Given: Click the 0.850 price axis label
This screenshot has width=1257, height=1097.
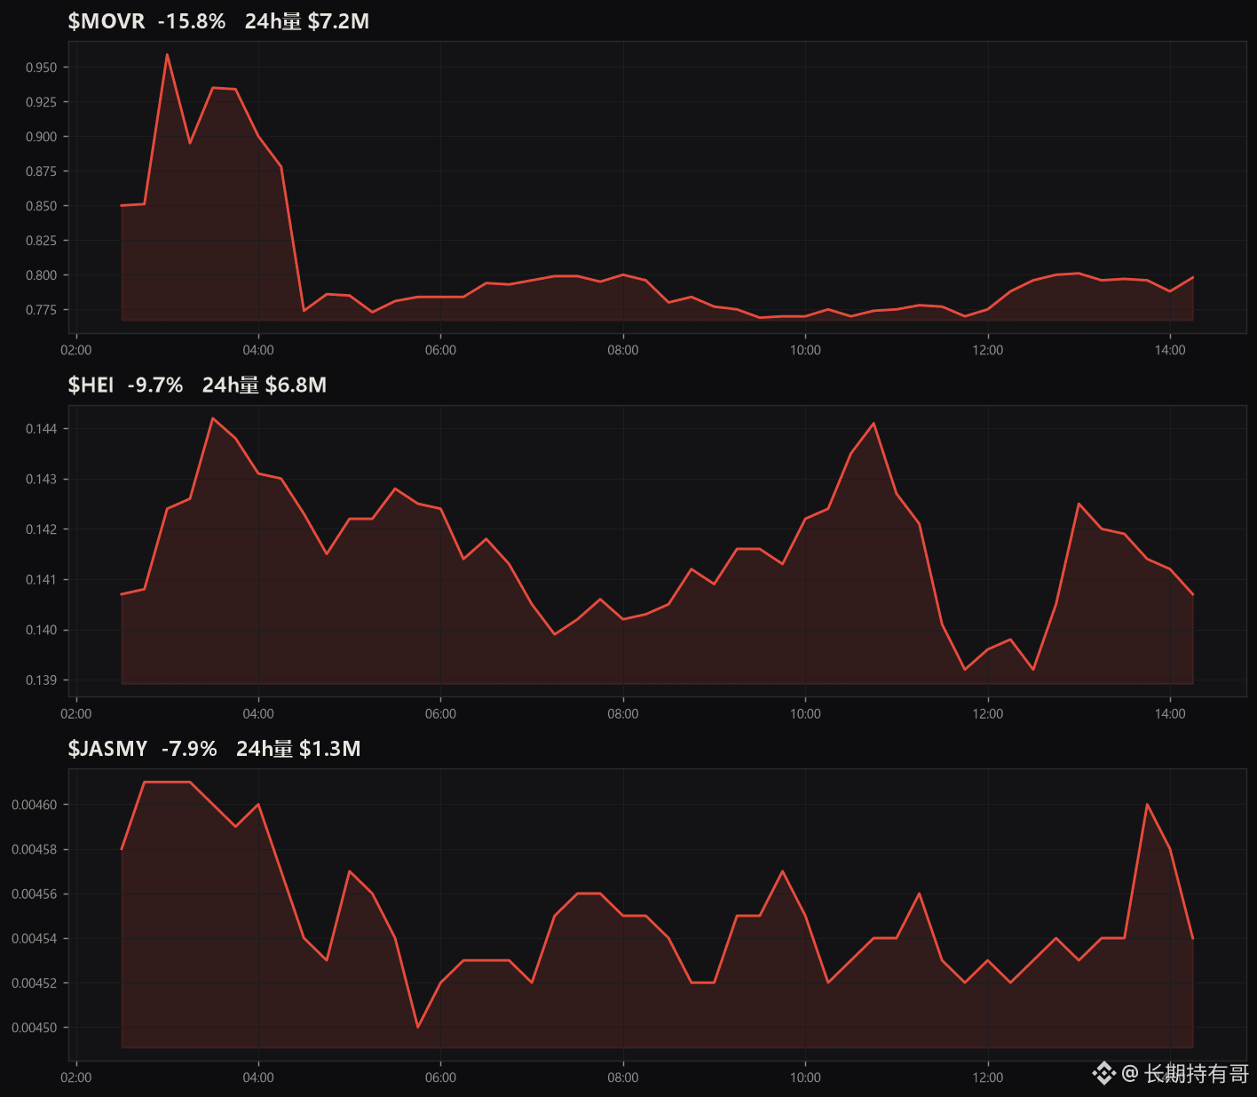Looking at the screenshot, I should click(41, 206).
